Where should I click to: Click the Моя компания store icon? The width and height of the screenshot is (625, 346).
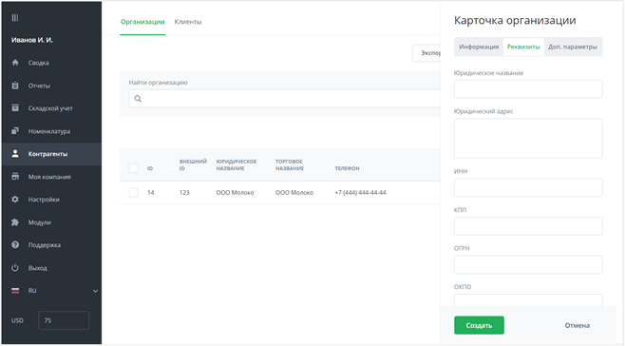15,177
